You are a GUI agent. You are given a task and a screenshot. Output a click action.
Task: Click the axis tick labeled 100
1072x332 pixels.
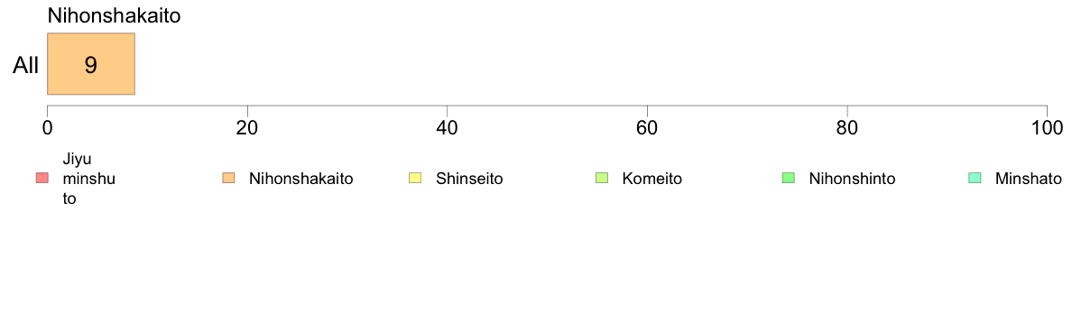(x=1046, y=127)
